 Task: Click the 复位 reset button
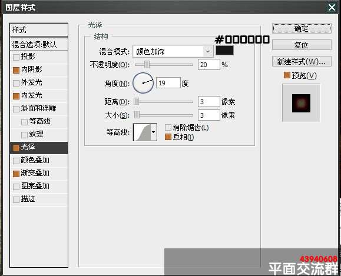302,45
